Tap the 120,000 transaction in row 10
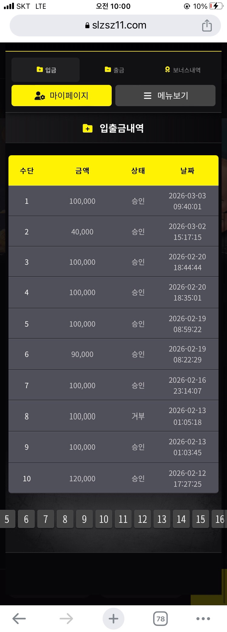This screenshot has width=227, height=632. coord(82,479)
